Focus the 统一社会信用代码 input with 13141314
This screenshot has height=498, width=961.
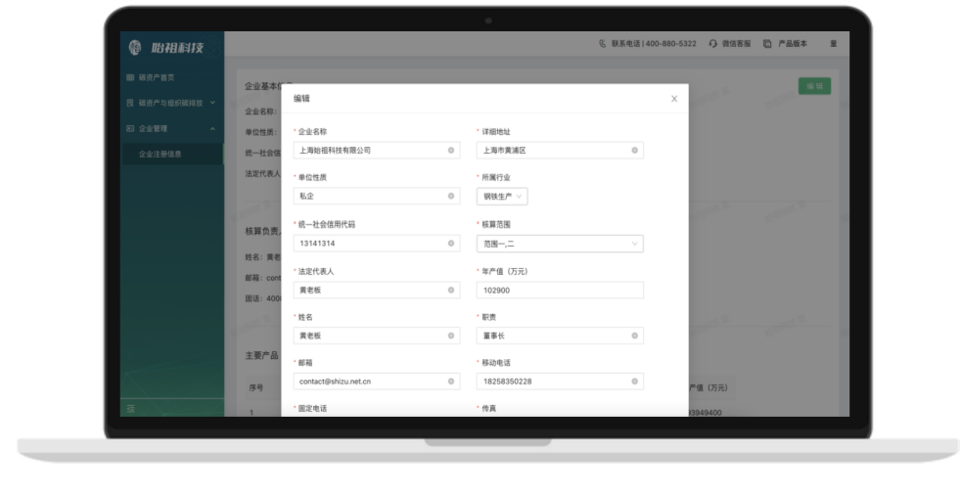pos(377,244)
